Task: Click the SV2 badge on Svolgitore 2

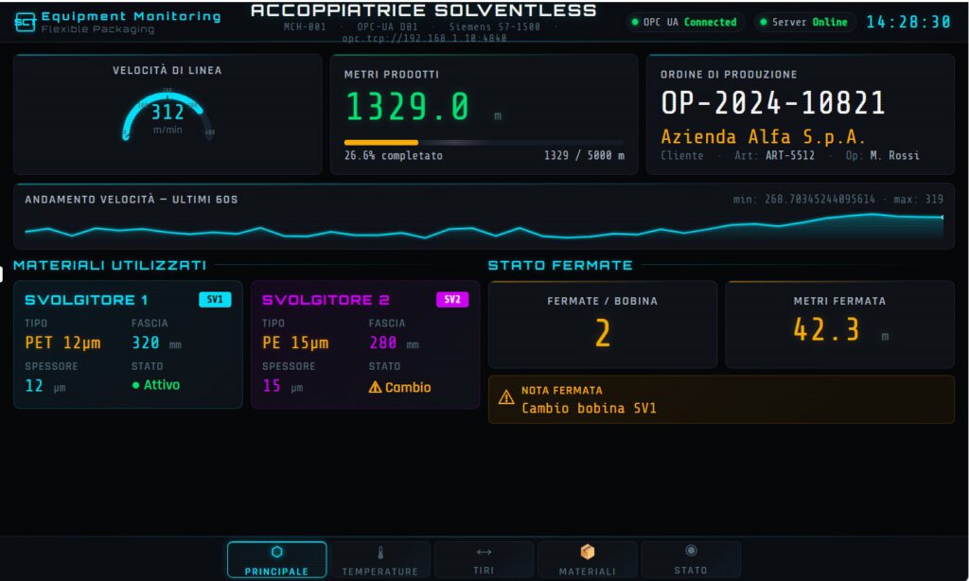Action: (451, 300)
